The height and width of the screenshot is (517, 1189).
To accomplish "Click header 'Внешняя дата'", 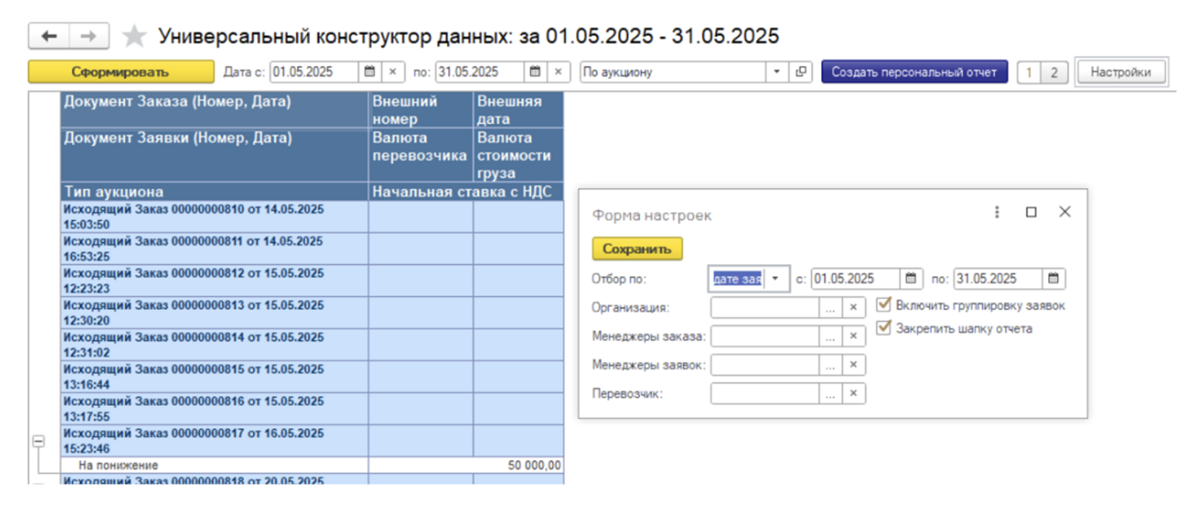I will 519,110.
